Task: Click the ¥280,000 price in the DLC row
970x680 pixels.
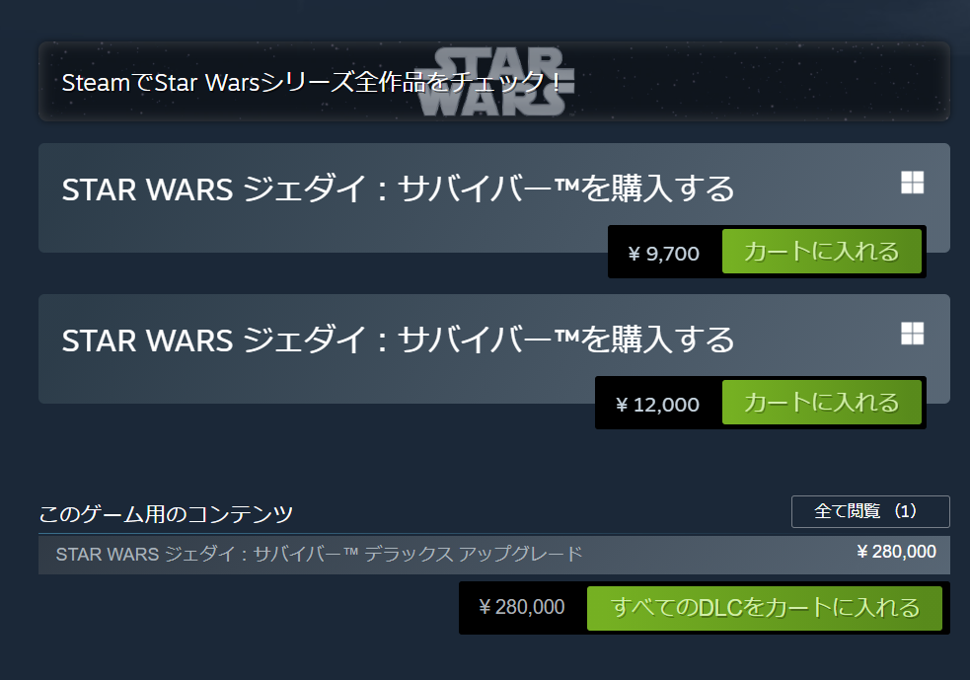Action: coord(896,552)
